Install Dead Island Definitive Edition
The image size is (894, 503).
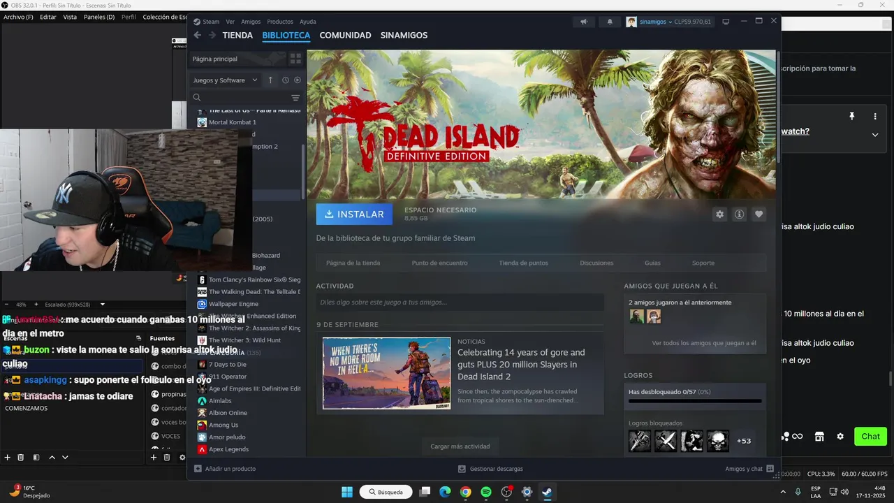pos(354,214)
